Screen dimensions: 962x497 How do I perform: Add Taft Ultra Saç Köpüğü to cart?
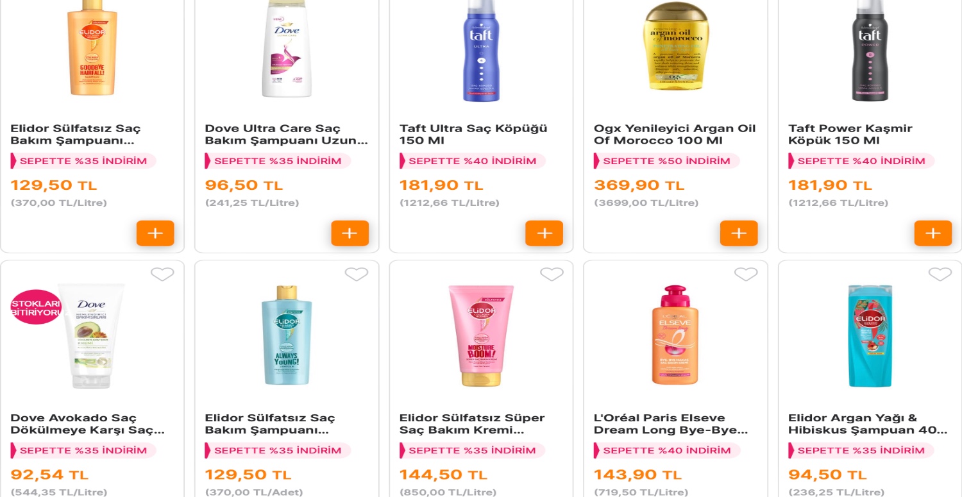[x=544, y=233]
